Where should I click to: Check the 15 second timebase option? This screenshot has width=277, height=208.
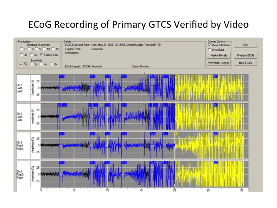(54, 49)
